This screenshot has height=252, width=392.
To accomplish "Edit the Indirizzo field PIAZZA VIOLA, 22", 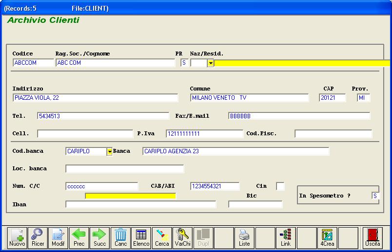I will [x=95, y=98].
